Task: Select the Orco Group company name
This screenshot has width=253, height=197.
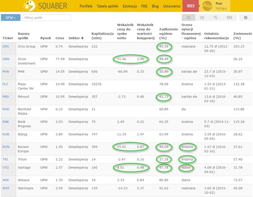Action: pyautogui.click(x=27, y=47)
